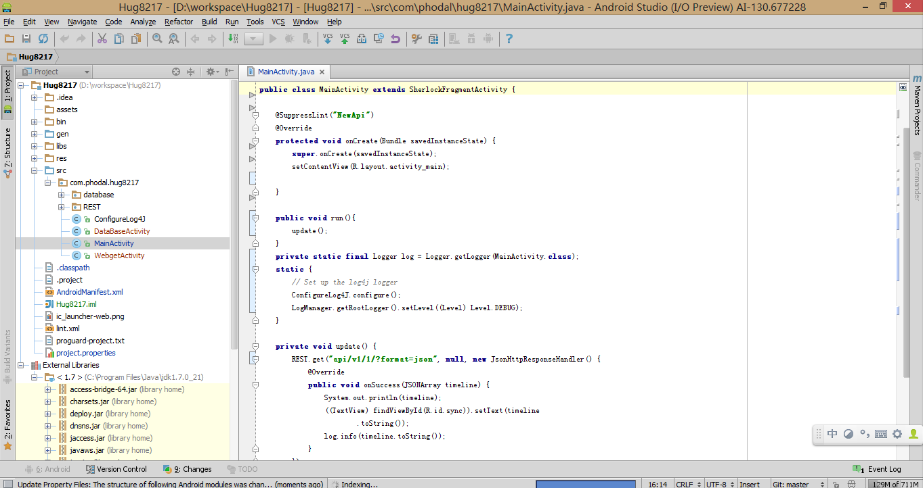Image resolution: width=923 pixels, height=488 pixels.
Task: Click the Open file toolbar icon
Action: (9, 39)
